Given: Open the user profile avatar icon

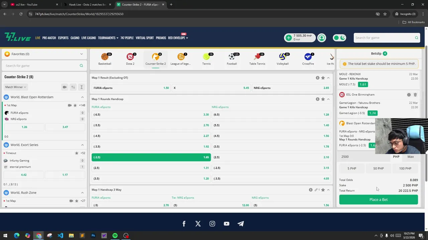Looking at the screenshot, I should 322,38.
